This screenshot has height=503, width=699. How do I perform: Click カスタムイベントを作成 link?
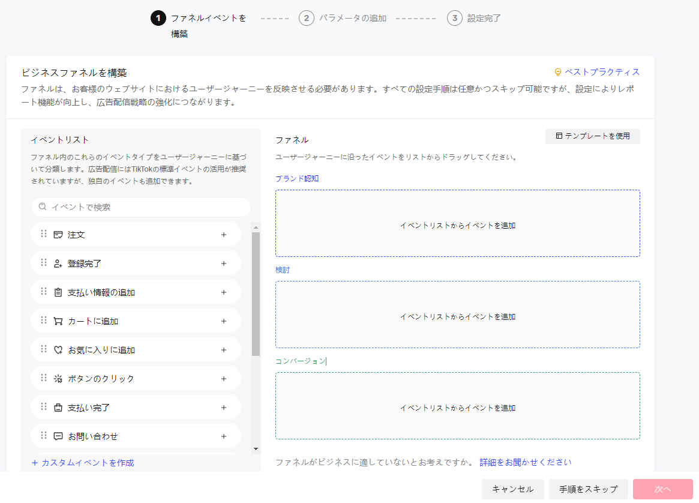click(x=83, y=463)
